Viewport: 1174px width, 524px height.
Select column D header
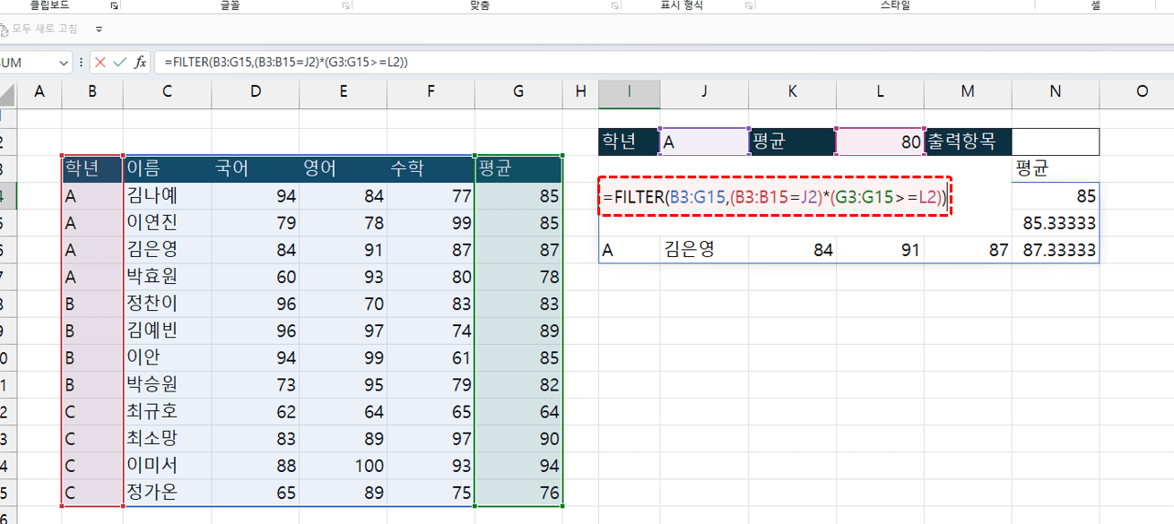coord(256,90)
